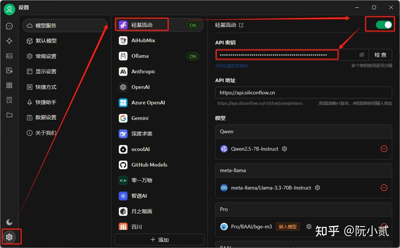Select the Gemini provider

(x=159, y=118)
